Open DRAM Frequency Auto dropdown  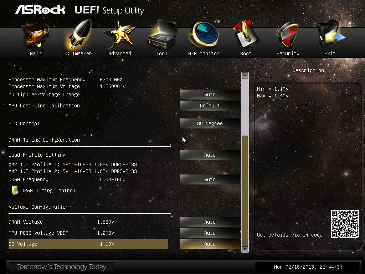pos(210,180)
